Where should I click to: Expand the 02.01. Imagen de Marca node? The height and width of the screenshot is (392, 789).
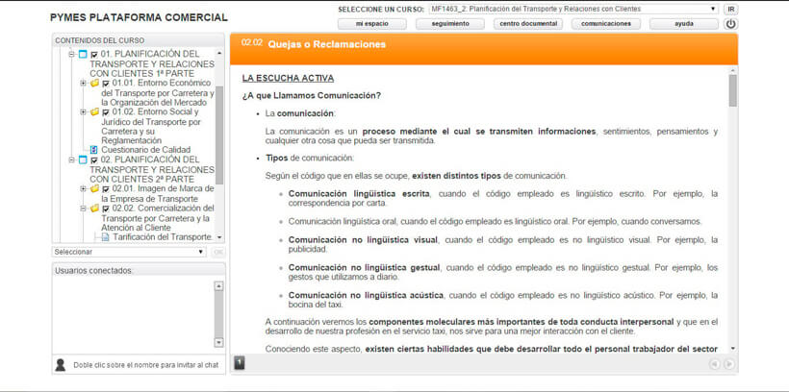pos(83,189)
